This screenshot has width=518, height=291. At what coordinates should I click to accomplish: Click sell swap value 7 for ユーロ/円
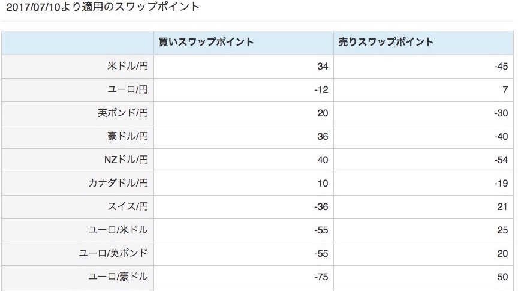tap(505, 90)
